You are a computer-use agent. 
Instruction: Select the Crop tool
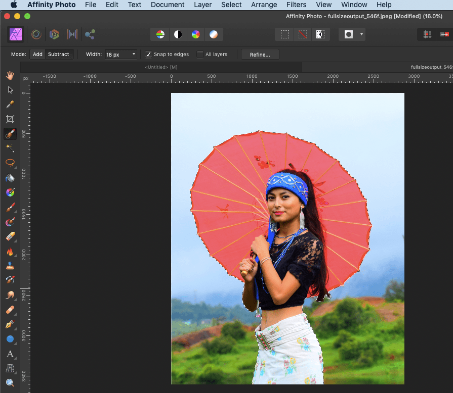click(x=10, y=119)
